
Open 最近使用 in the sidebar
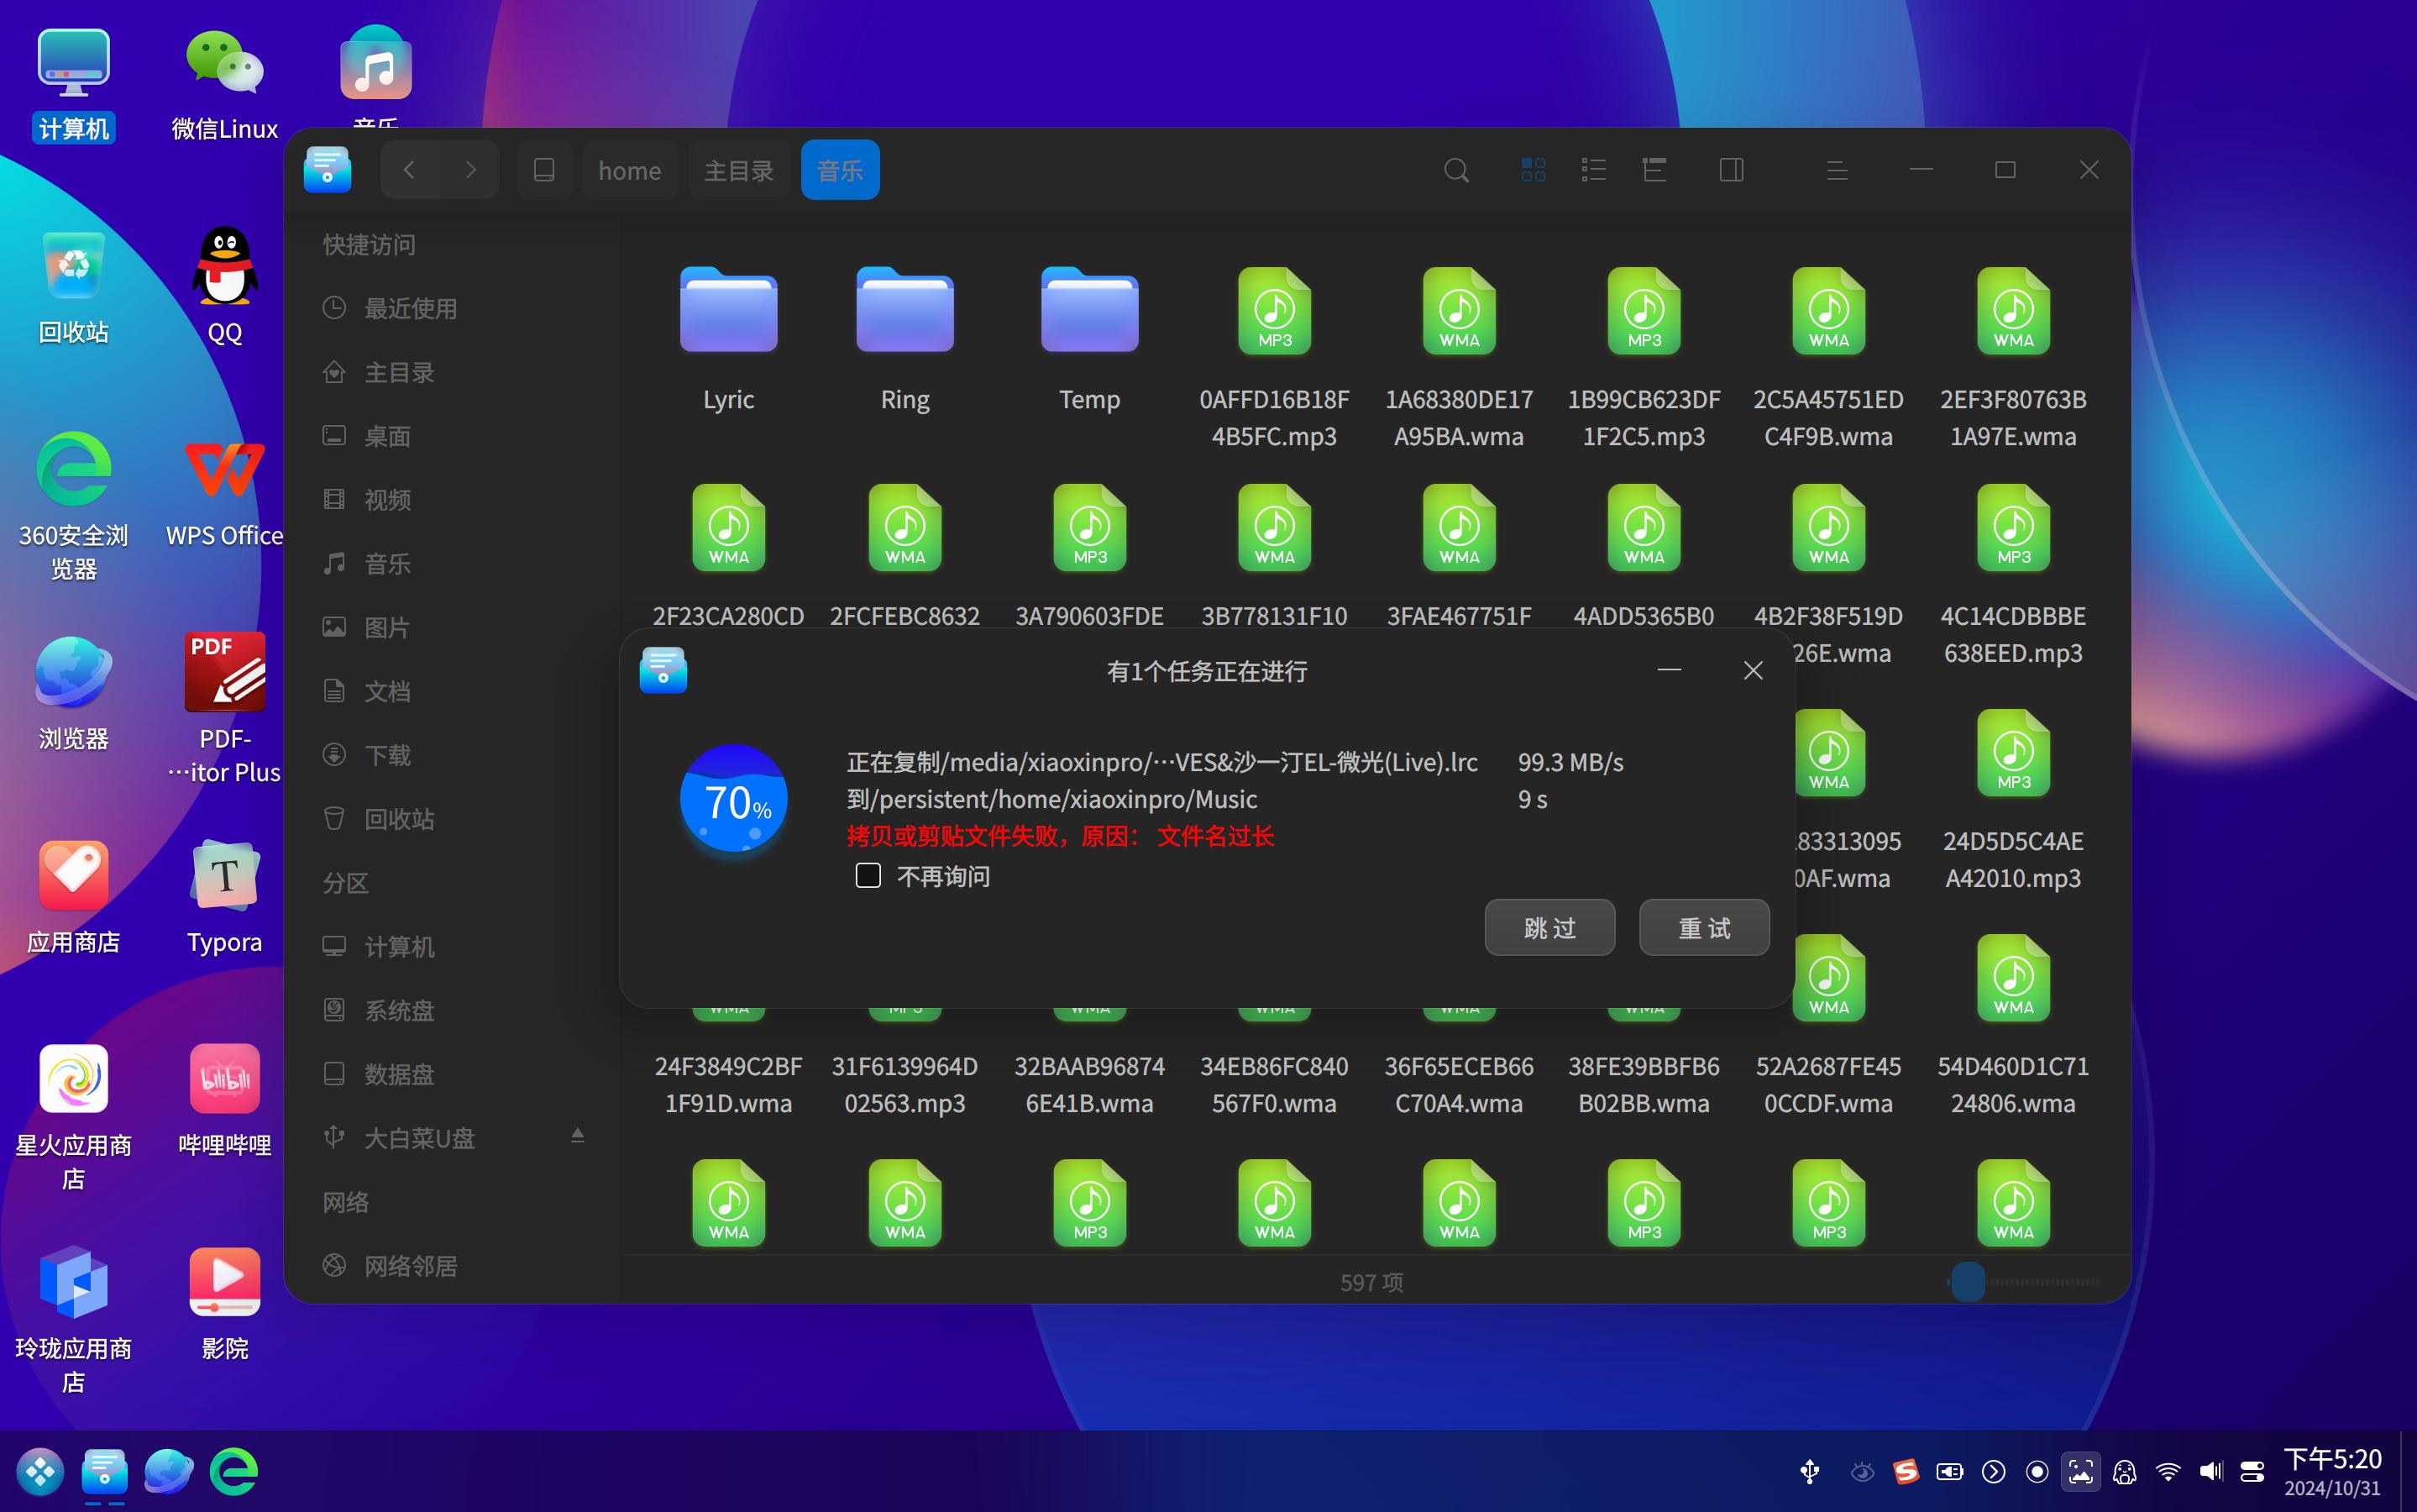(x=450, y=308)
